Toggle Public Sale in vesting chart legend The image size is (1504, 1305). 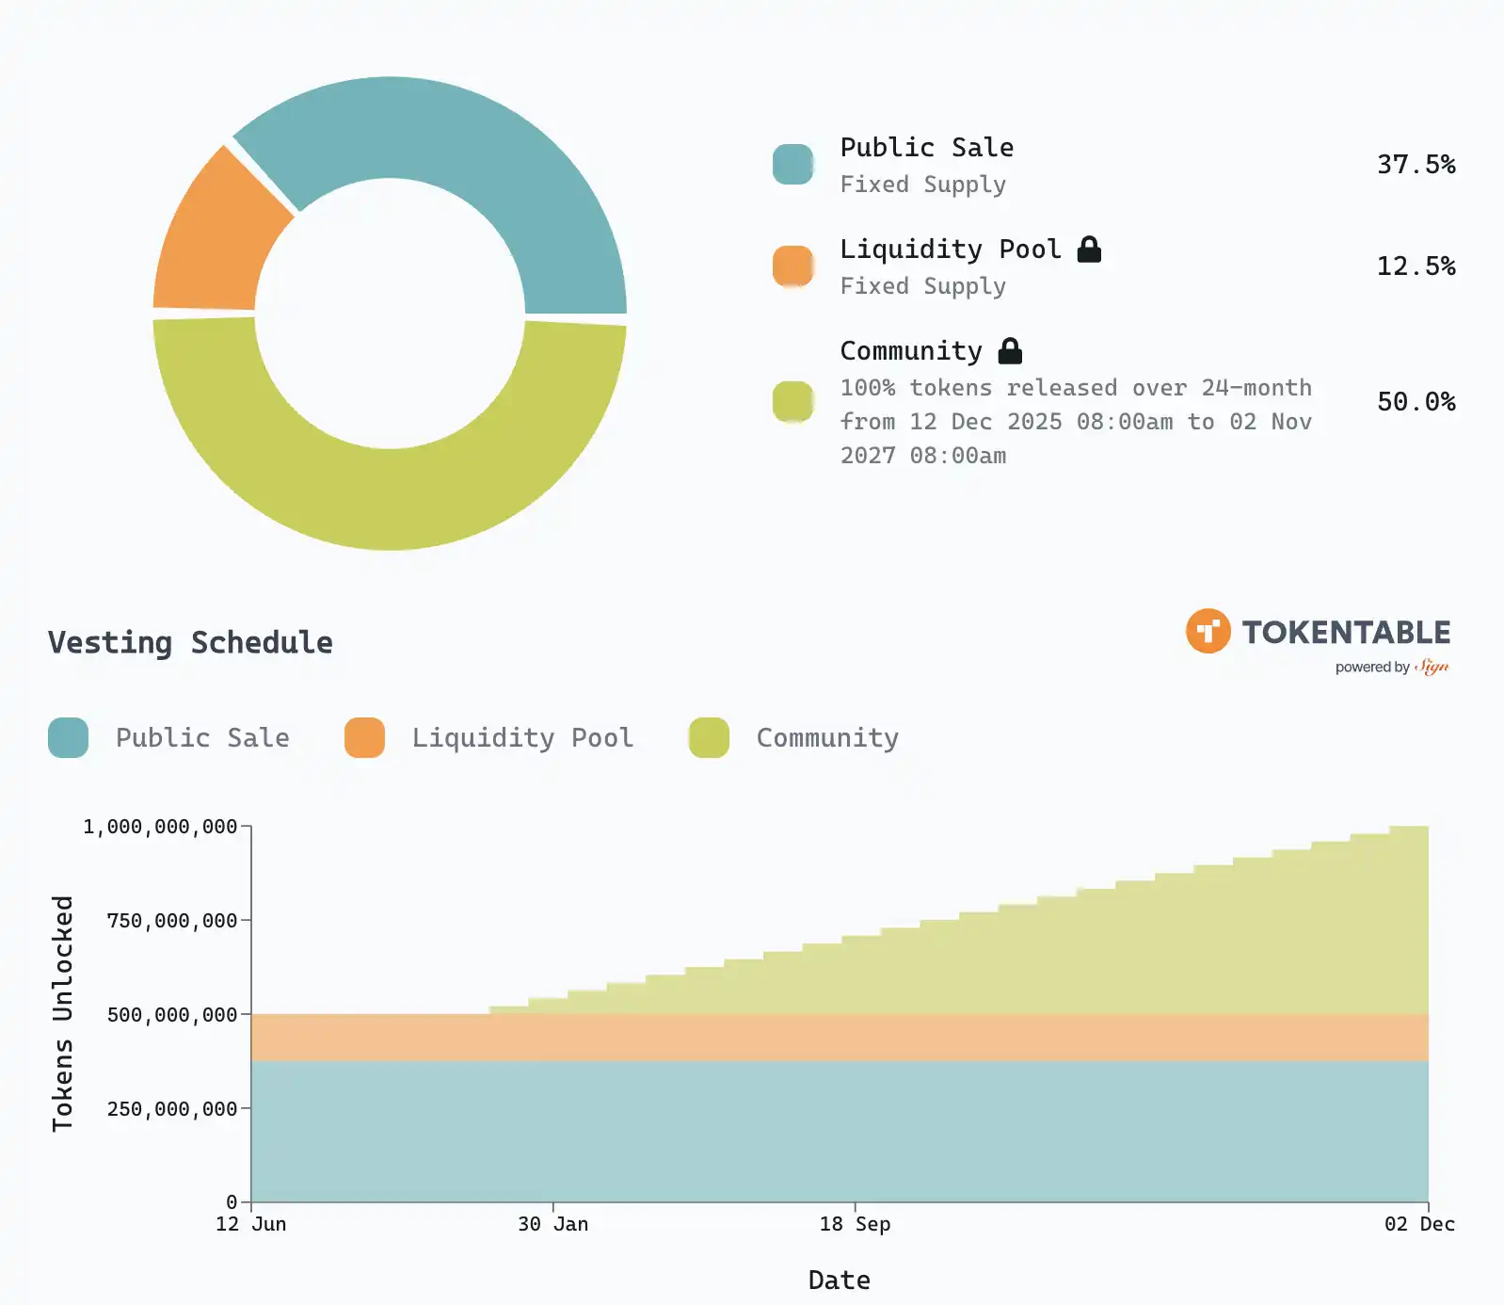[169, 737]
